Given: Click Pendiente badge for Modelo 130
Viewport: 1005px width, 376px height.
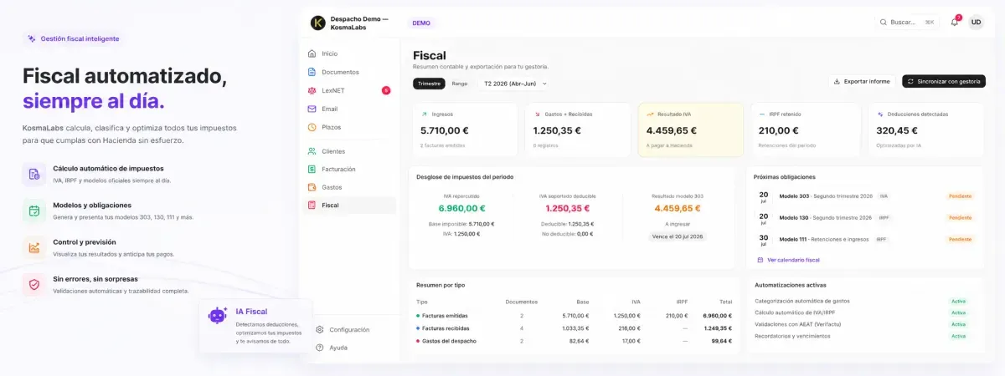Looking at the screenshot, I should (960, 217).
